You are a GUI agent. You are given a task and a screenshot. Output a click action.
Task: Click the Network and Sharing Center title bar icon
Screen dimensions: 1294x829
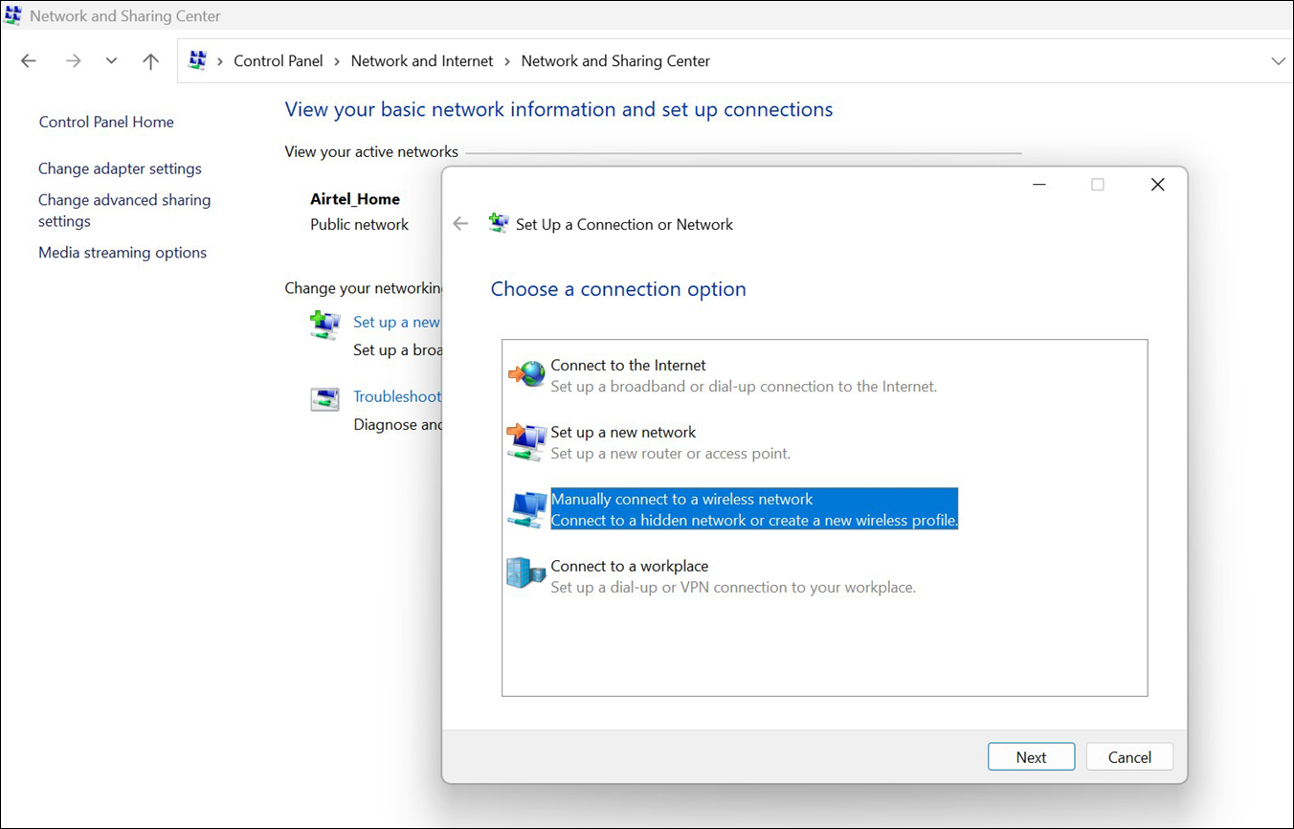coord(13,15)
